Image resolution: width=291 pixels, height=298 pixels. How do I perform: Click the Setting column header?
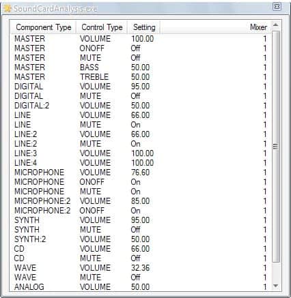(144, 27)
